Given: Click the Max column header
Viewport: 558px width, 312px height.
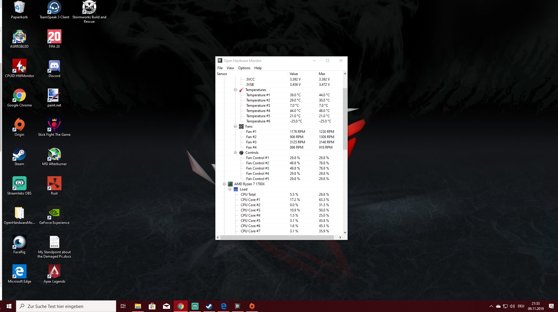Looking at the screenshot, I should [330, 74].
